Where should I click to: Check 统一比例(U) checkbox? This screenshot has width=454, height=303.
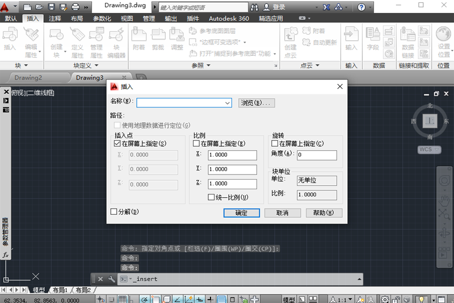(211, 197)
